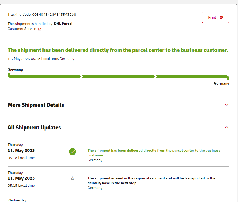Screen dimensions: 238x202
Task: Click the triangle marker on the timeline
Action: coord(72,178)
